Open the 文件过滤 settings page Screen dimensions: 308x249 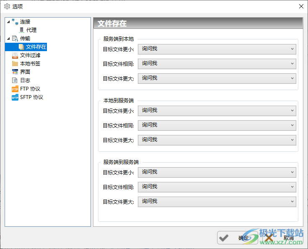[30, 55]
